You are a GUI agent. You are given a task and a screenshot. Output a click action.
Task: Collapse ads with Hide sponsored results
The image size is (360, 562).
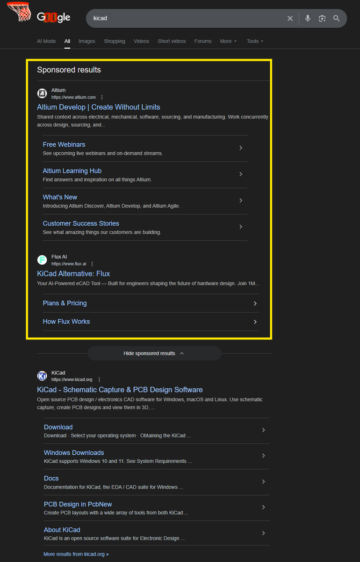pos(154,353)
